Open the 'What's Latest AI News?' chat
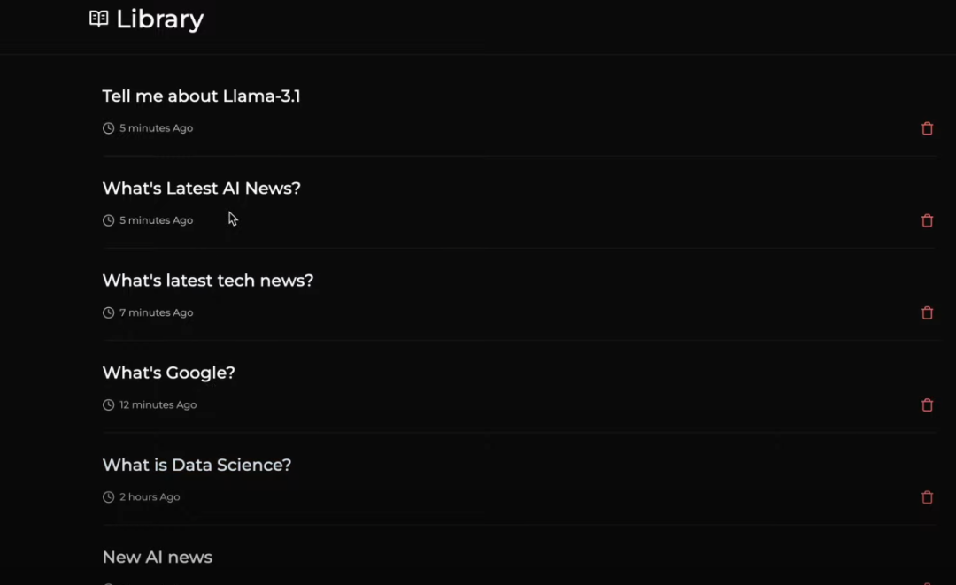 coord(201,188)
